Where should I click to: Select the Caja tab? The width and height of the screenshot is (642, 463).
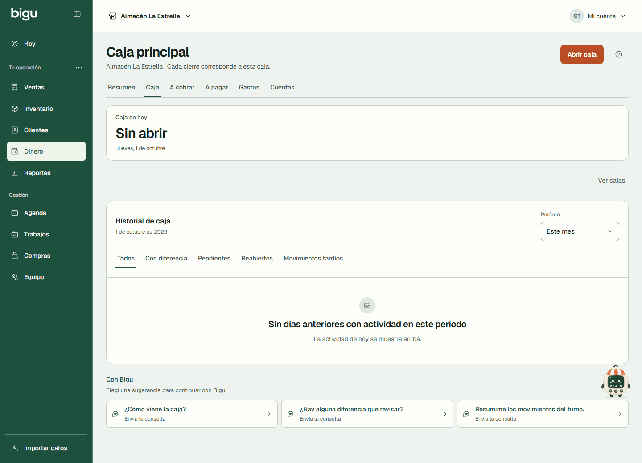pyautogui.click(x=152, y=87)
